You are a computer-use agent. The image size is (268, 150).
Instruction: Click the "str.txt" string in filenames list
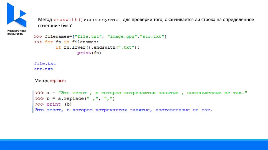click(153, 37)
